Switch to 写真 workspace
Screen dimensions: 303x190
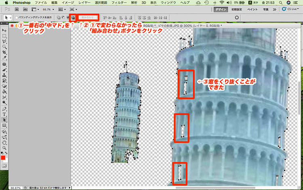(266, 9)
